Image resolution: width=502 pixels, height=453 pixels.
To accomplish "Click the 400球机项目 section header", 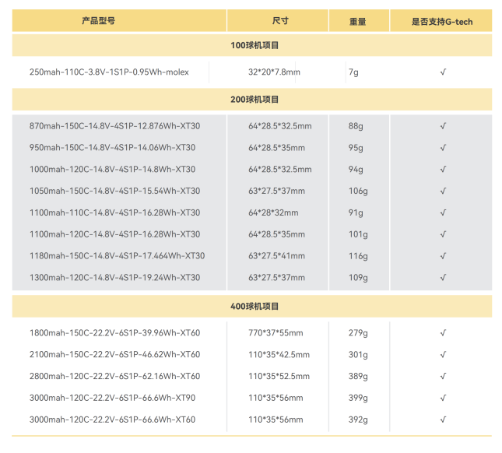I will 255,307.
